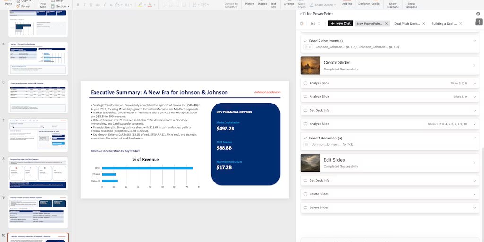The width and height of the screenshot is (484, 242).
Task: Open Add-ins from the ribbon
Action: coord(347,4)
